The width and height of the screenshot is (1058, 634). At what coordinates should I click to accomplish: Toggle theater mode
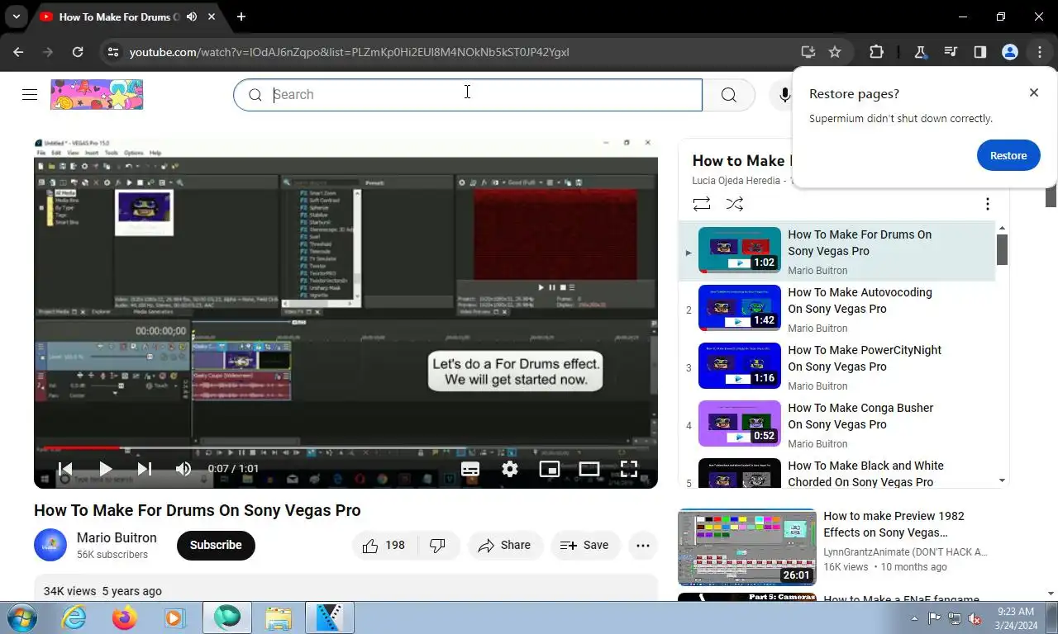(589, 469)
